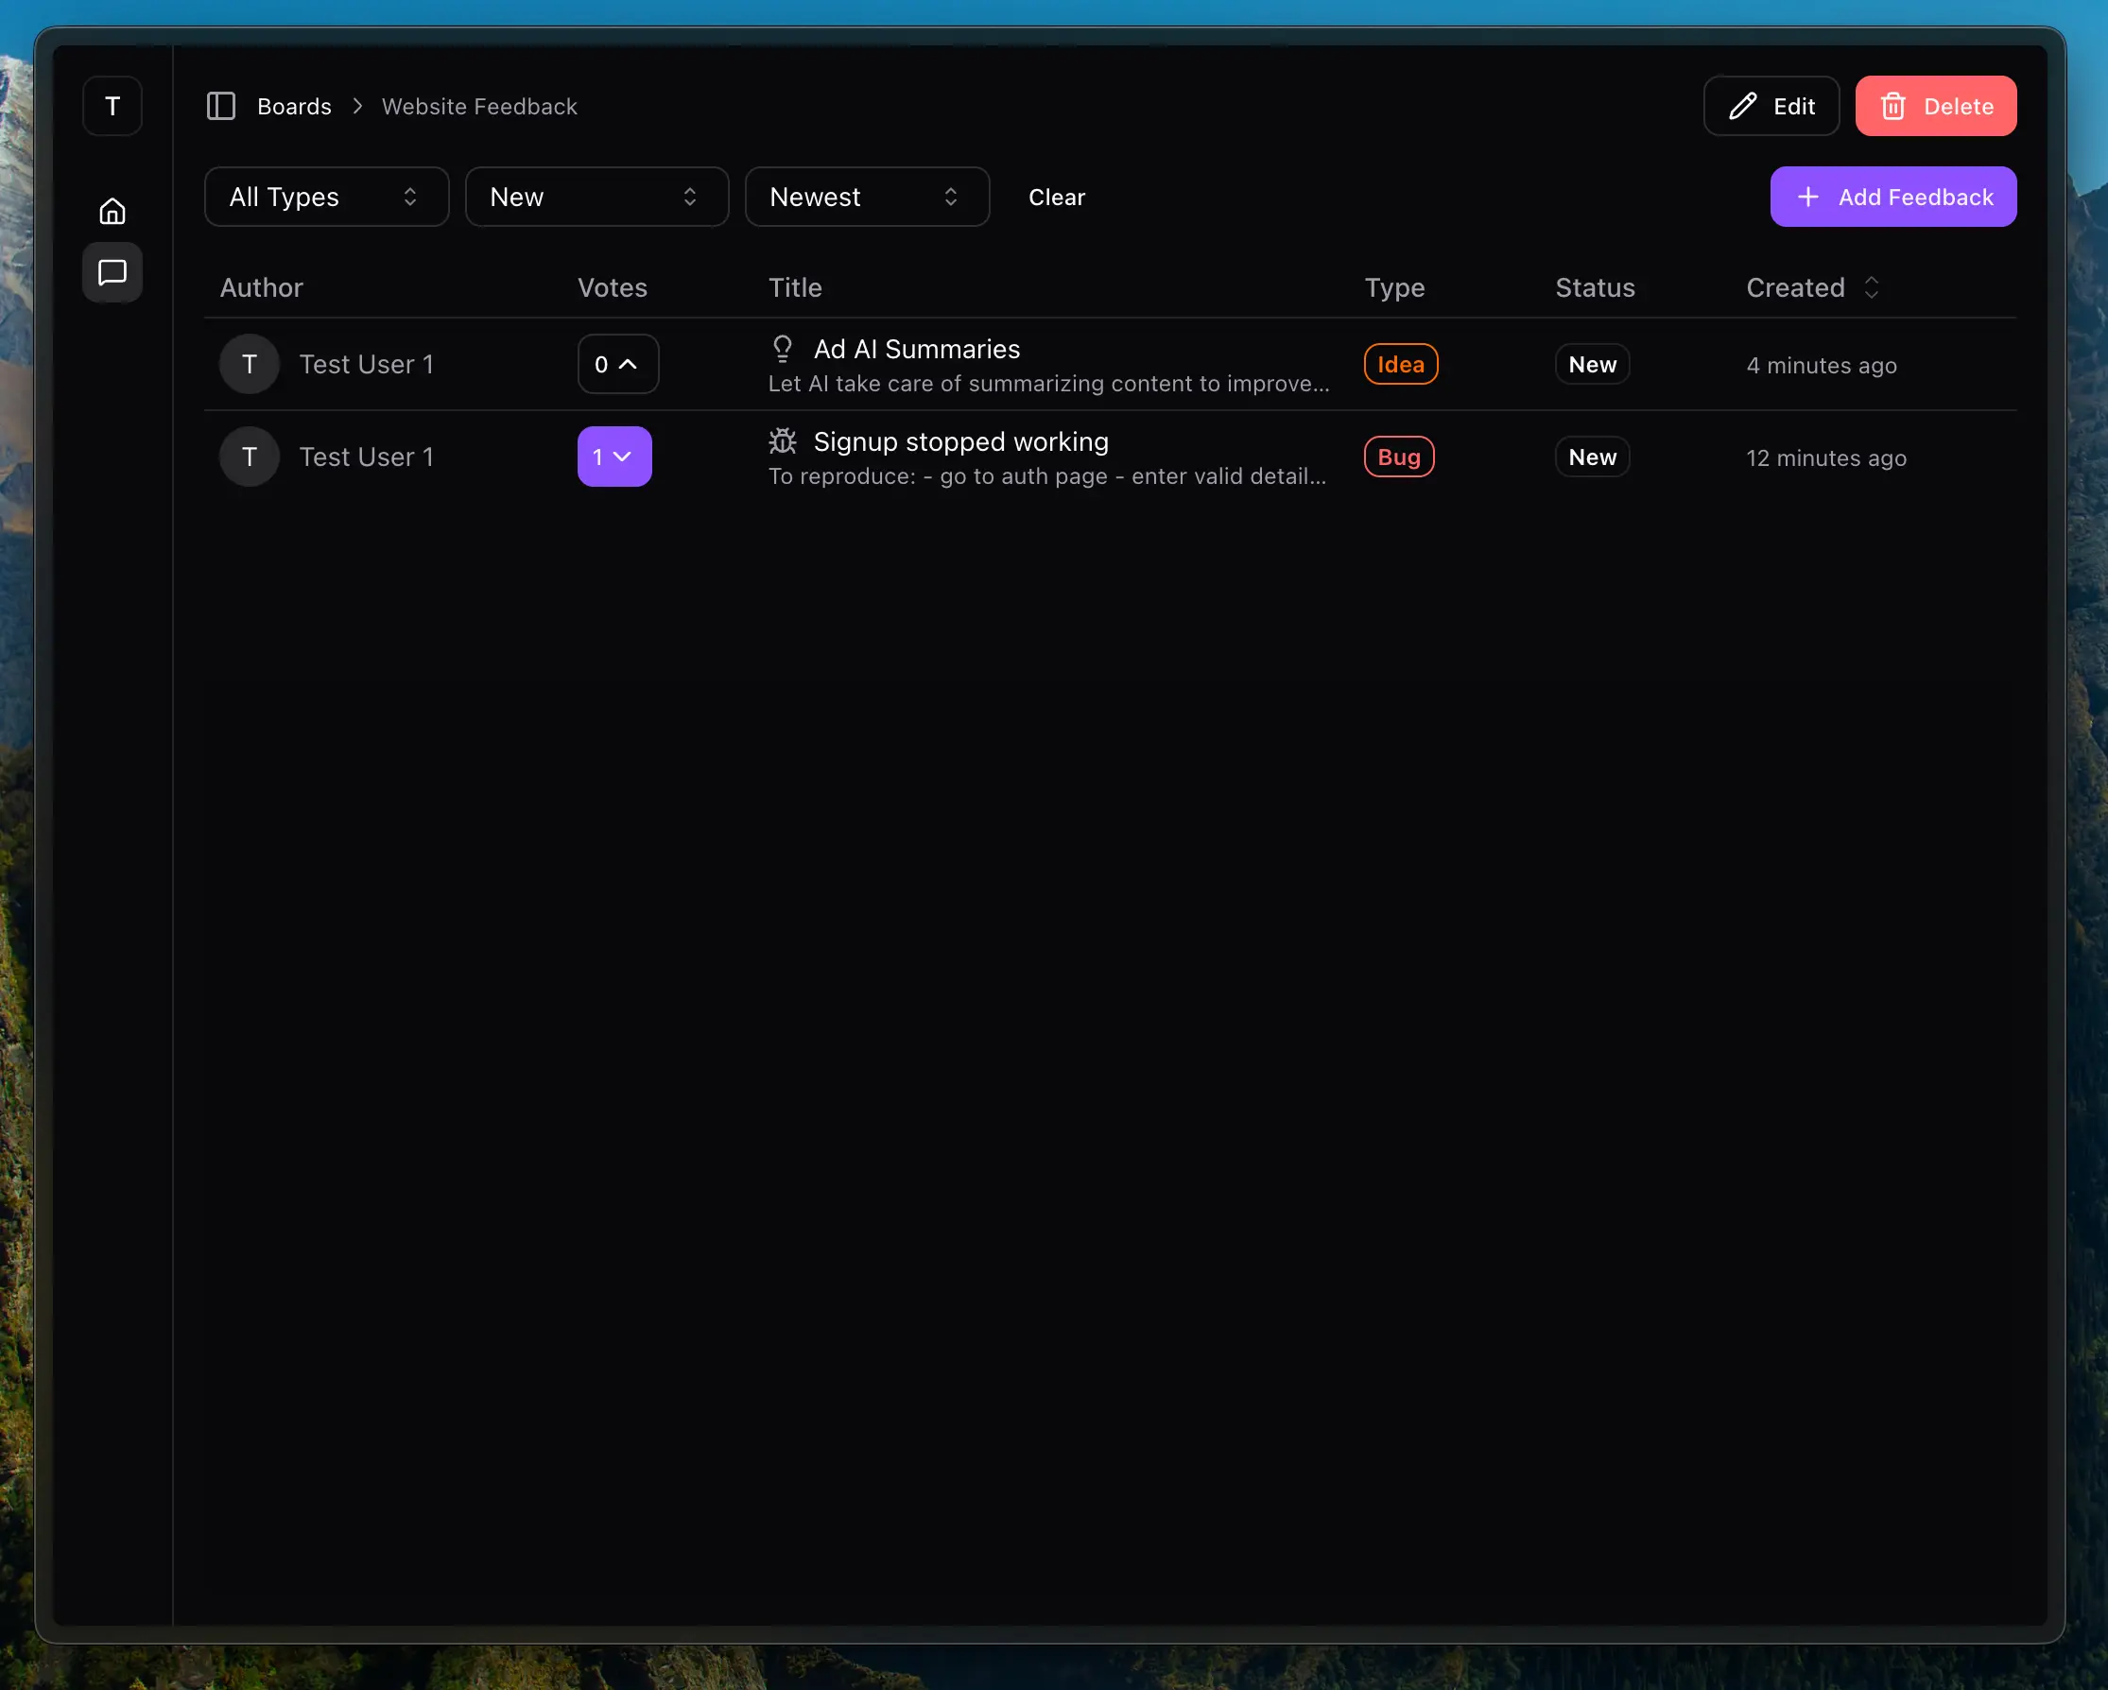This screenshot has height=1690, width=2108.
Task: Open the New status filter dropdown
Action: coord(596,197)
